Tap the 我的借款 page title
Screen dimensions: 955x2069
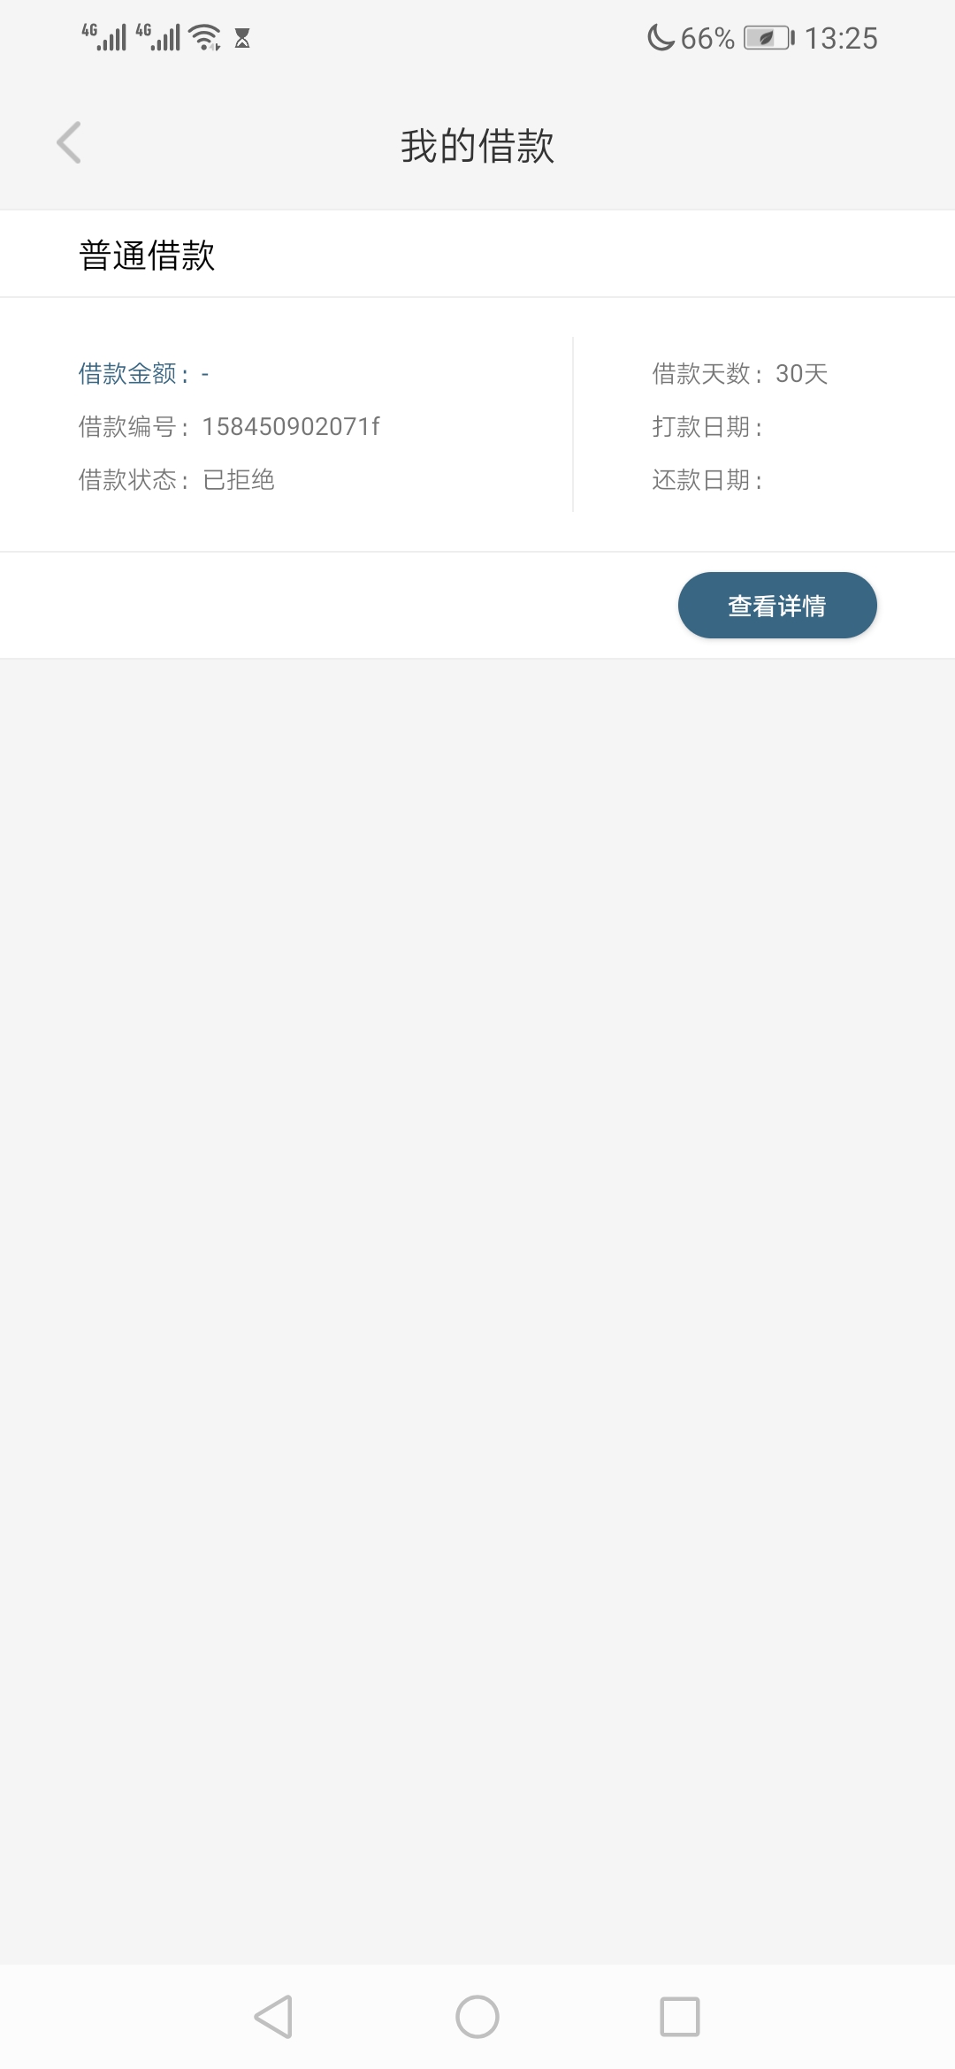477,146
